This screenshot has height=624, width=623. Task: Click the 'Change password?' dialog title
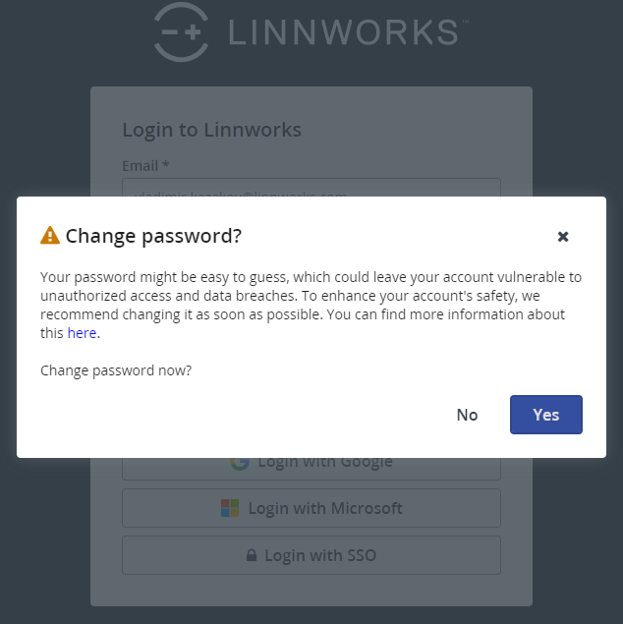153,236
